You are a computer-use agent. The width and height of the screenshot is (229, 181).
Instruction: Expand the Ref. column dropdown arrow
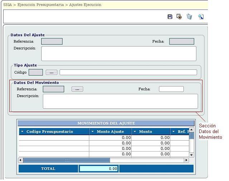173,132
